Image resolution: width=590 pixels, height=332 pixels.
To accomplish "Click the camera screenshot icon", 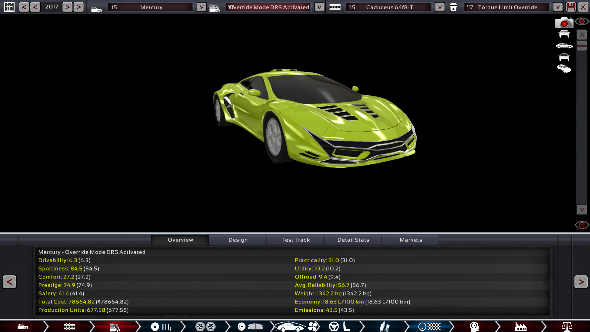I will pyautogui.click(x=564, y=23).
